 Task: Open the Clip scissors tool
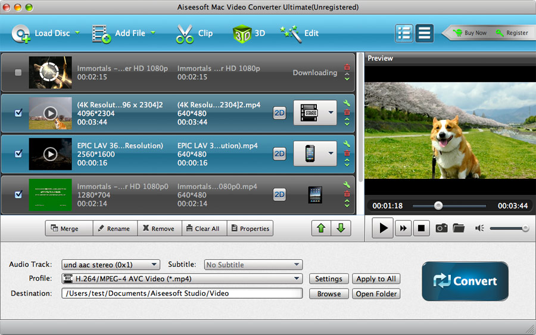194,33
